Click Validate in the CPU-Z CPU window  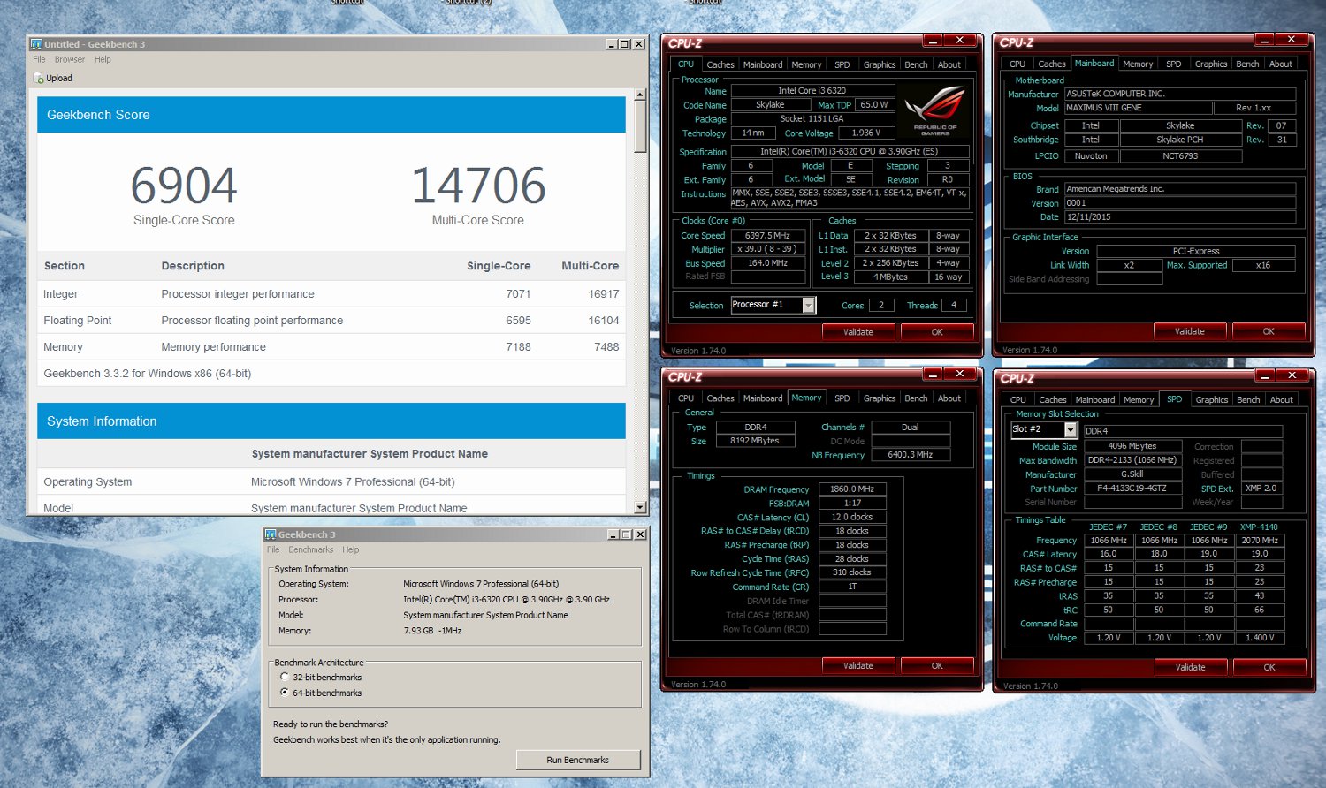coord(858,332)
